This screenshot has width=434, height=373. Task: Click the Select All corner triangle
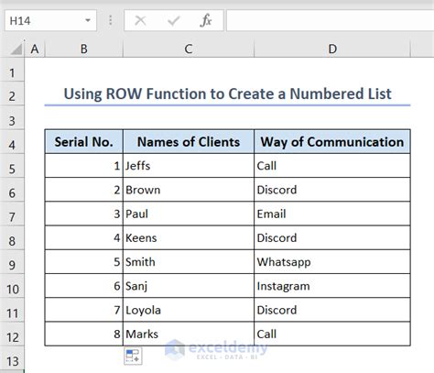[x=16, y=49]
